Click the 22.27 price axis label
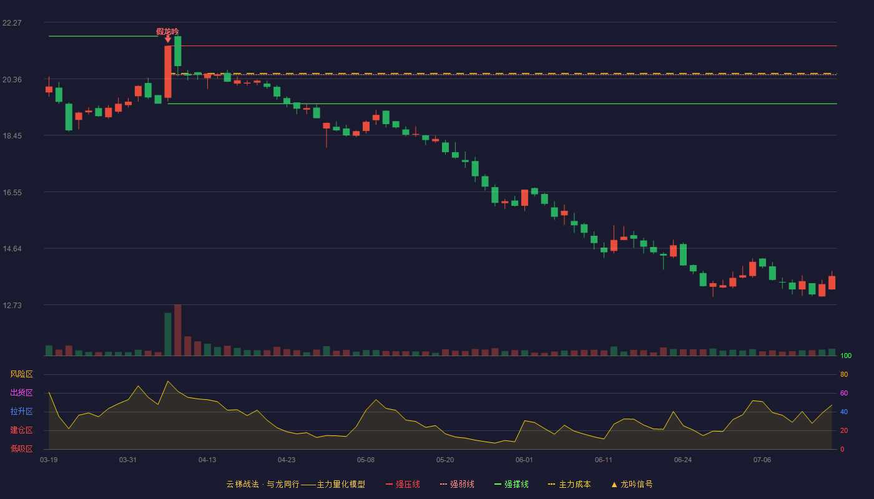Viewport: 874px width, 499px height. click(x=12, y=22)
